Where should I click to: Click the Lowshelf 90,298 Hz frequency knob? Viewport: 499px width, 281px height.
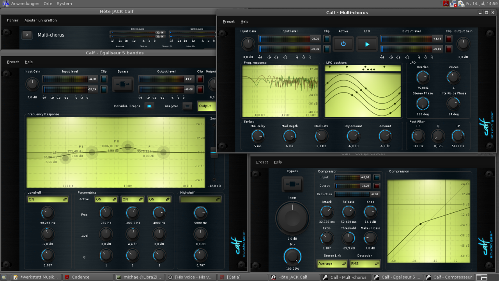click(x=48, y=213)
